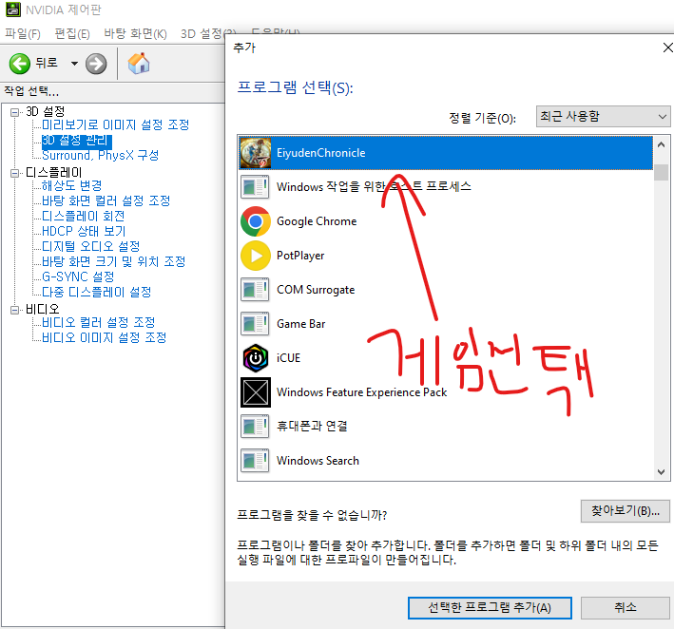674x629 pixels.
Task: Open Surround, PhysX 구성 item
Action: (x=100, y=156)
